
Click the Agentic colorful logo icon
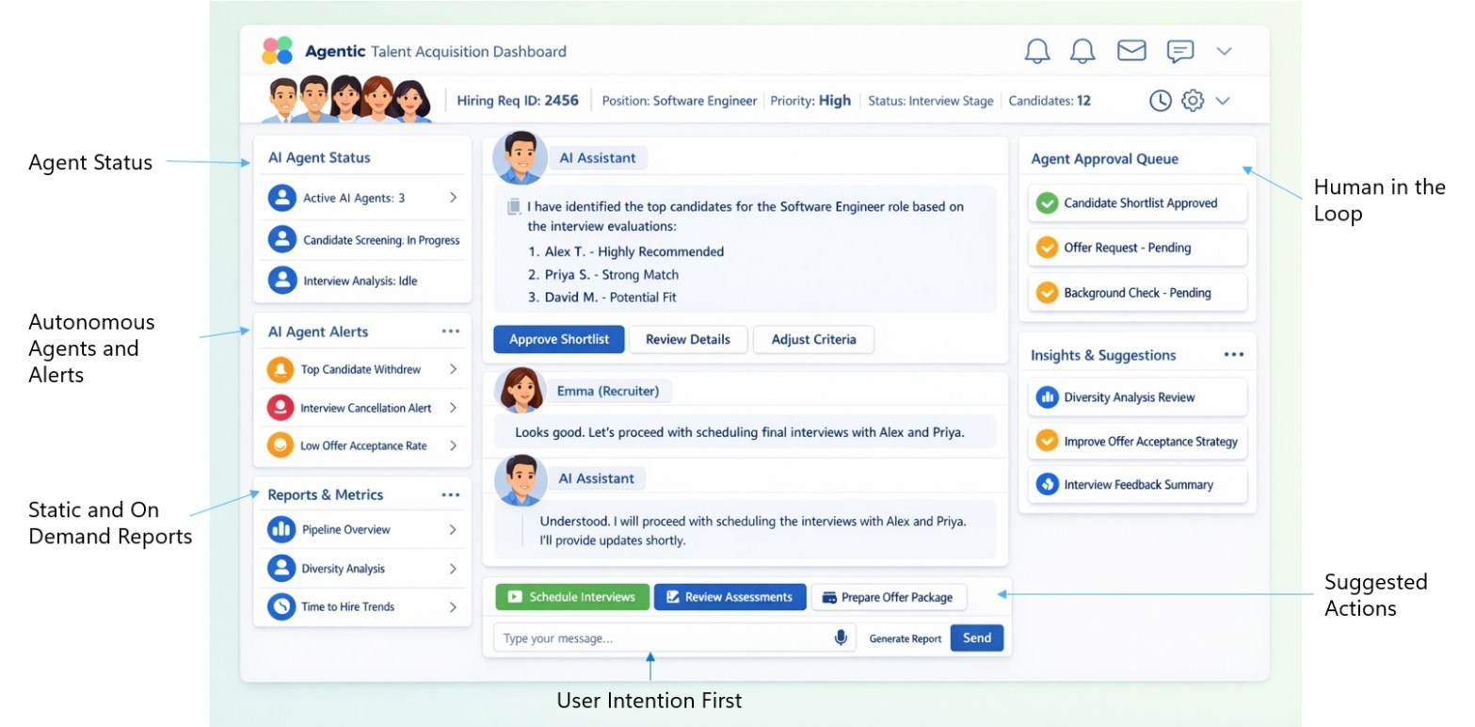[x=277, y=51]
